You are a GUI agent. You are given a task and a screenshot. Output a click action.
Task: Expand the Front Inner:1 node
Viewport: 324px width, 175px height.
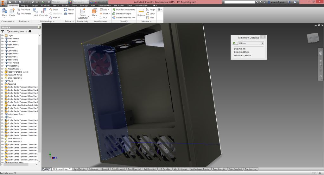(2, 39)
